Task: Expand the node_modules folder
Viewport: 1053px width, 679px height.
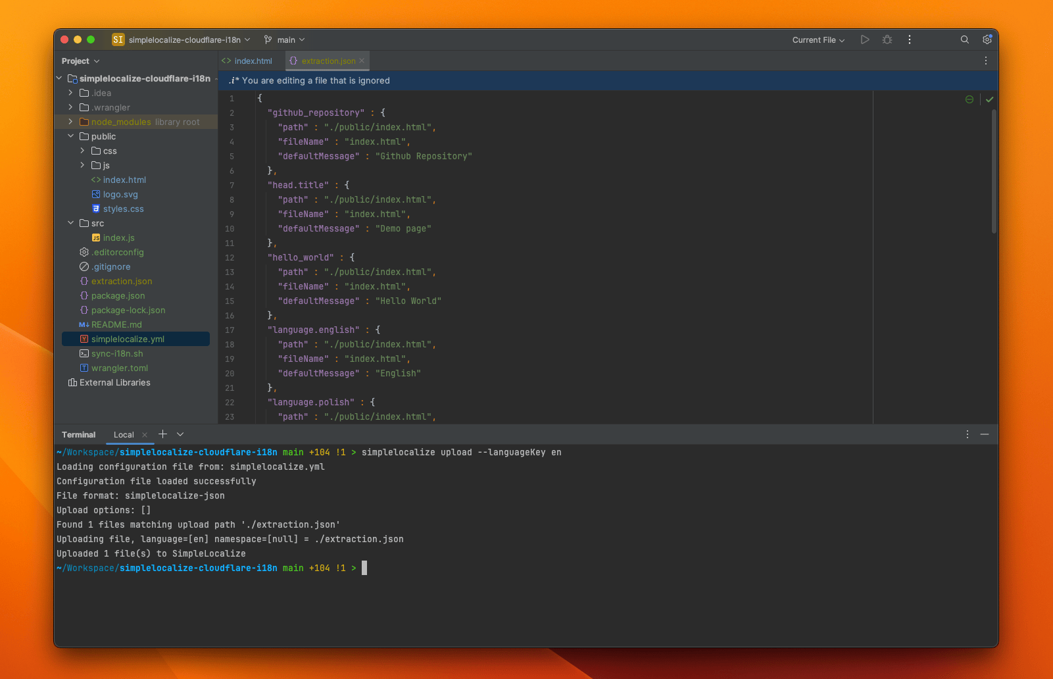Action: 70,122
